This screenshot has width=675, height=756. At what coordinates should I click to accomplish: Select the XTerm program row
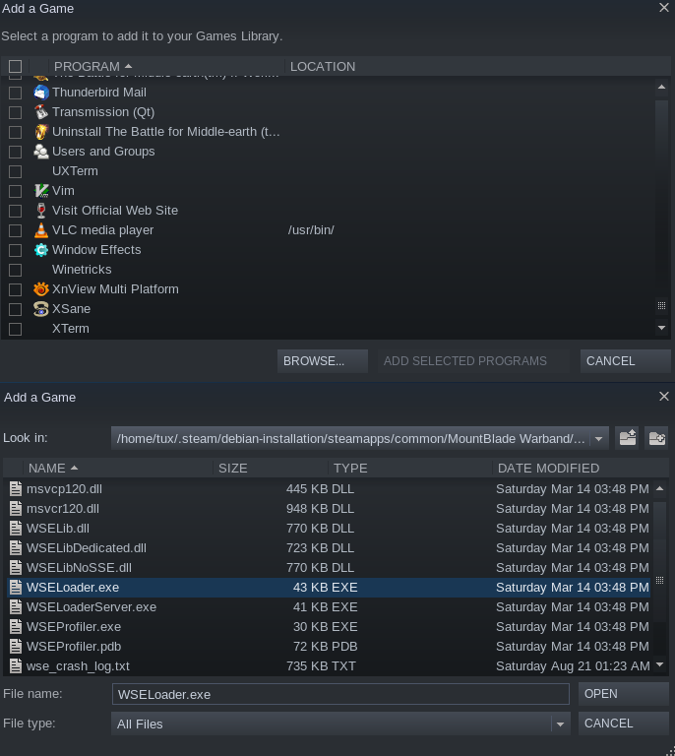(329, 329)
